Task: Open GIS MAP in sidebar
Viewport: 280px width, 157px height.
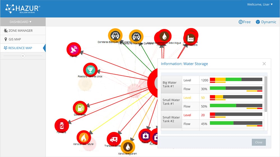Action: coord(23,39)
